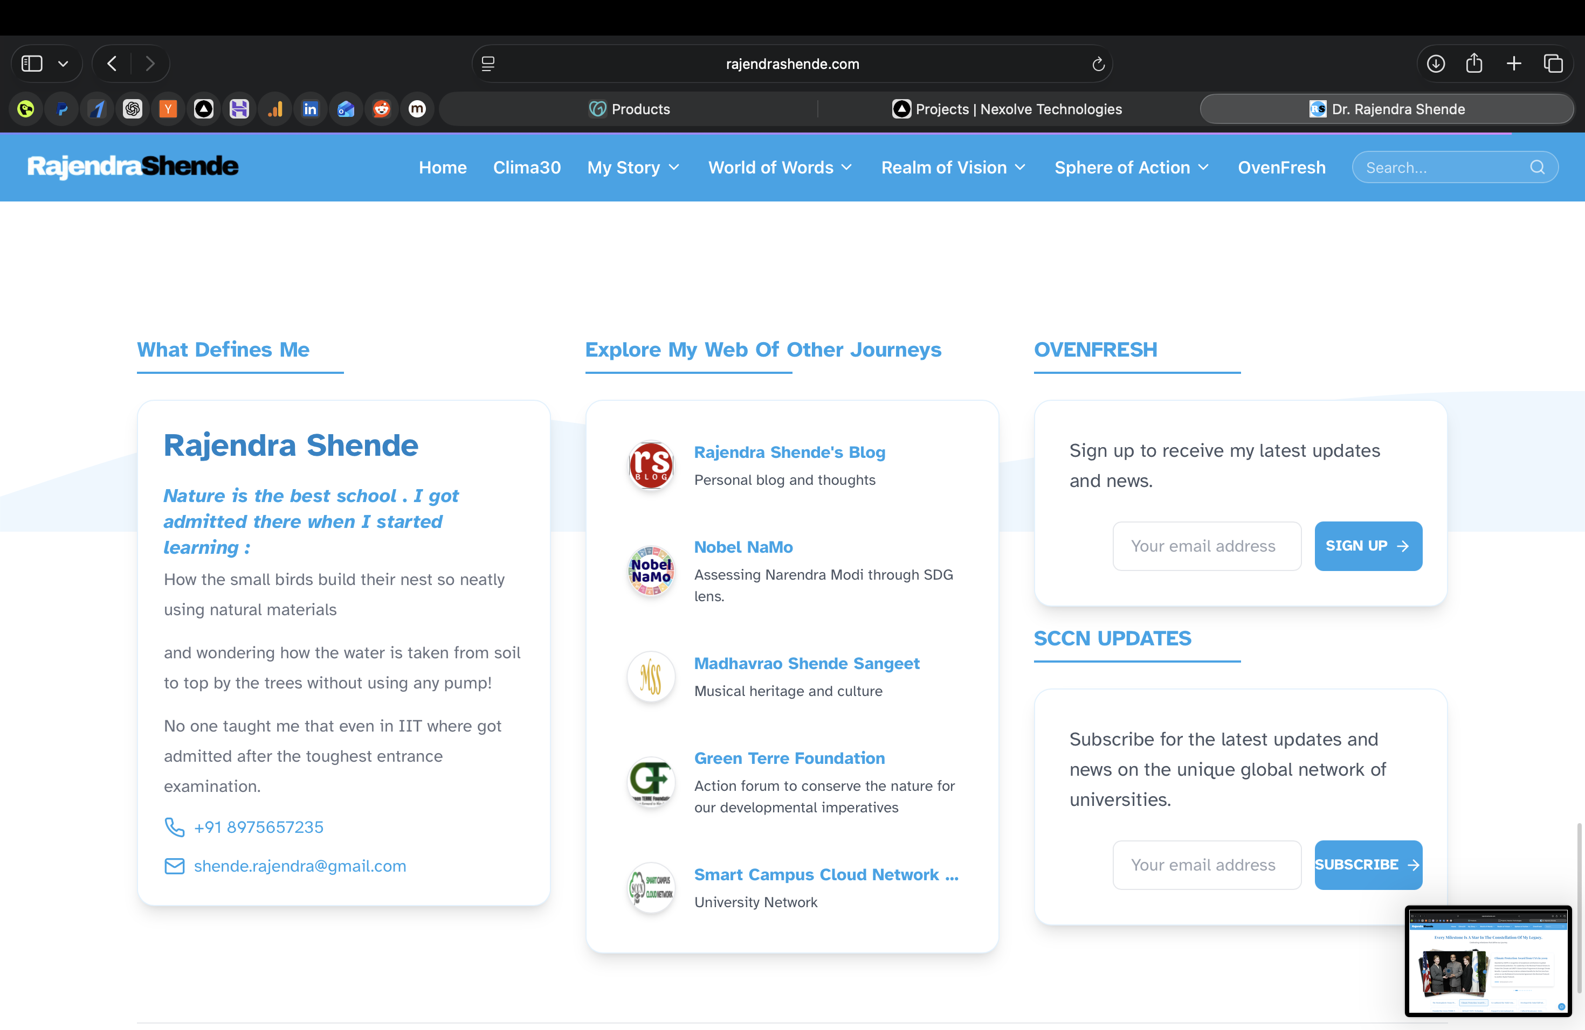Open the Sphere of Action dropdown
The image size is (1585, 1030).
tap(1132, 168)
